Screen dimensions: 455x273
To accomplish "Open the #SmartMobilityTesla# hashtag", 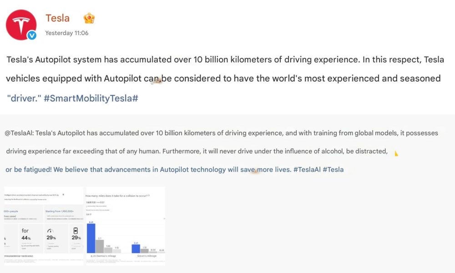I will click(91, 98).
